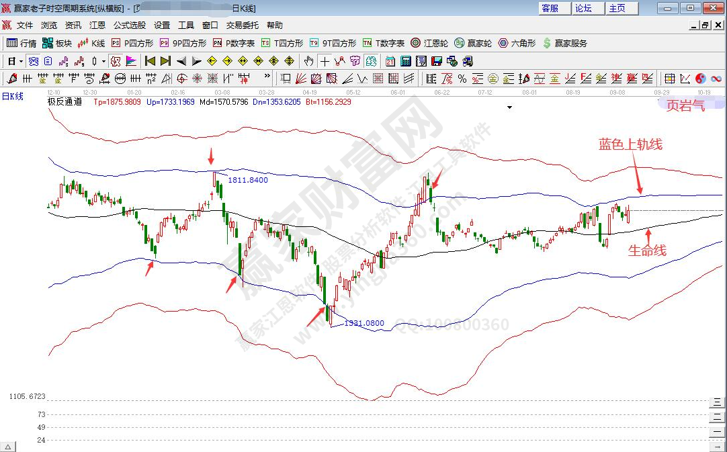This screenshot has width=727, height=452.
Task: Click the save floppy disk icon
Action: [436, 61]
